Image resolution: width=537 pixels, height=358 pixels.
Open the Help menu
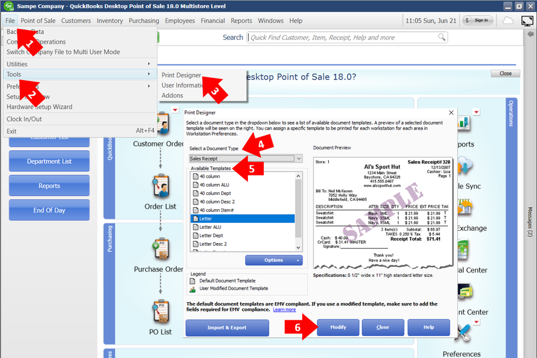point(296,20)
